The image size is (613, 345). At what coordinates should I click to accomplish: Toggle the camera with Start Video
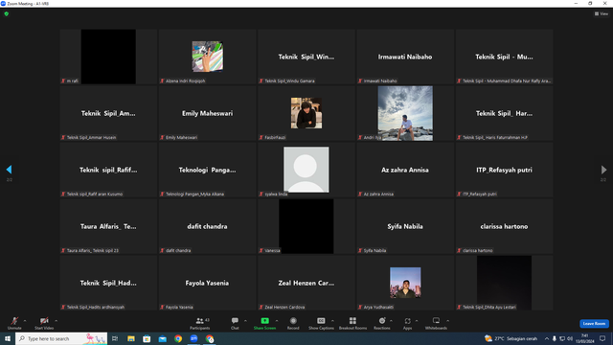tap(44, 323)
